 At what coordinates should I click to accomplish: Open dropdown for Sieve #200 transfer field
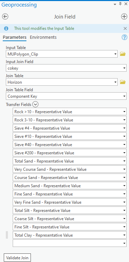[x=124, y=153]
